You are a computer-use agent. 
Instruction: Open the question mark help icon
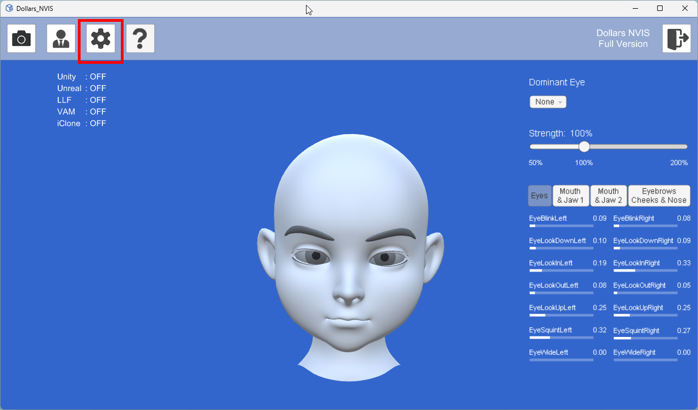140,38
